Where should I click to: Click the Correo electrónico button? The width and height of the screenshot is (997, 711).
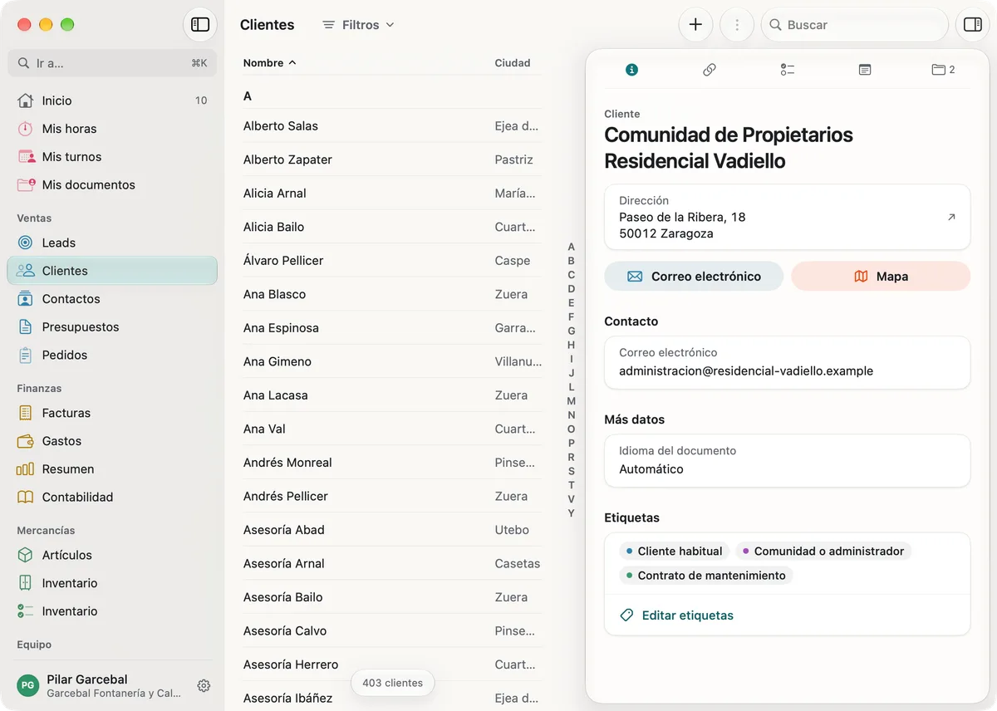694,277
